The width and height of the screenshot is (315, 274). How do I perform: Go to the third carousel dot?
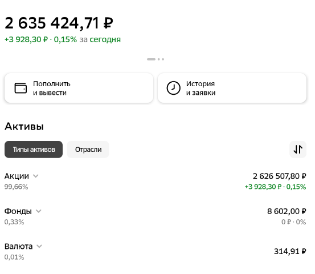(x=163, y=59)
